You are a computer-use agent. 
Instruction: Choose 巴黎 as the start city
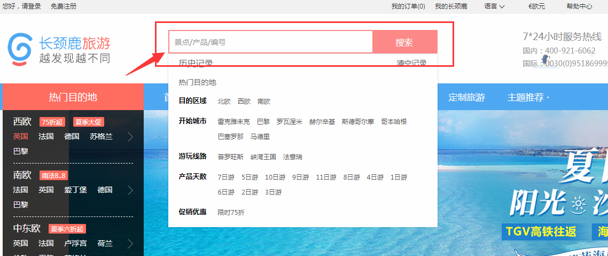[x=263, y=121]
